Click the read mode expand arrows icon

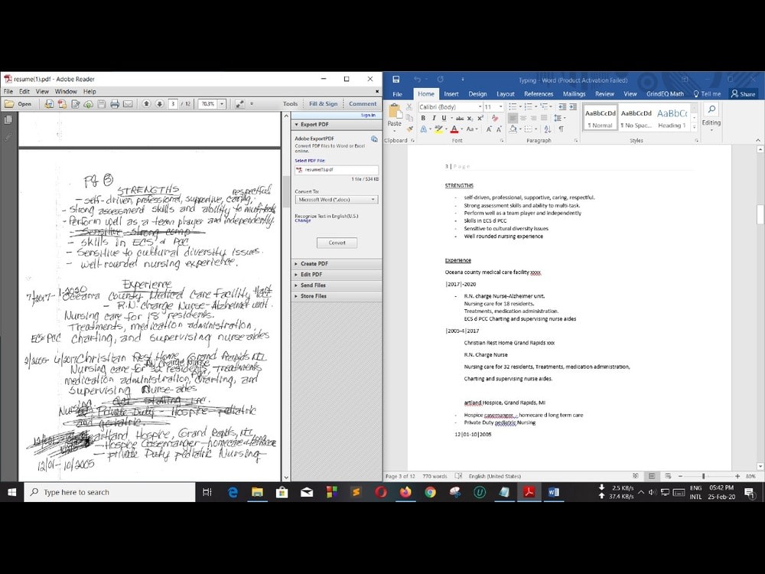pyautogui.click(x=240, y=104)
